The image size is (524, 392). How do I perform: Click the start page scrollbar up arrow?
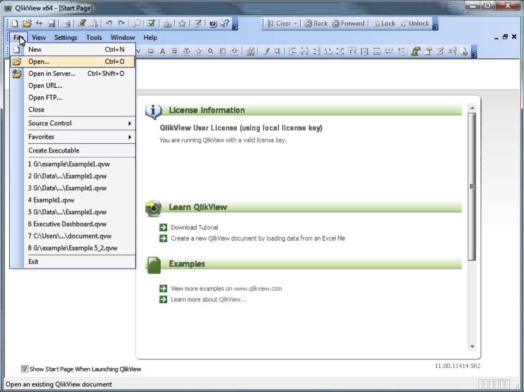(472, 108)
